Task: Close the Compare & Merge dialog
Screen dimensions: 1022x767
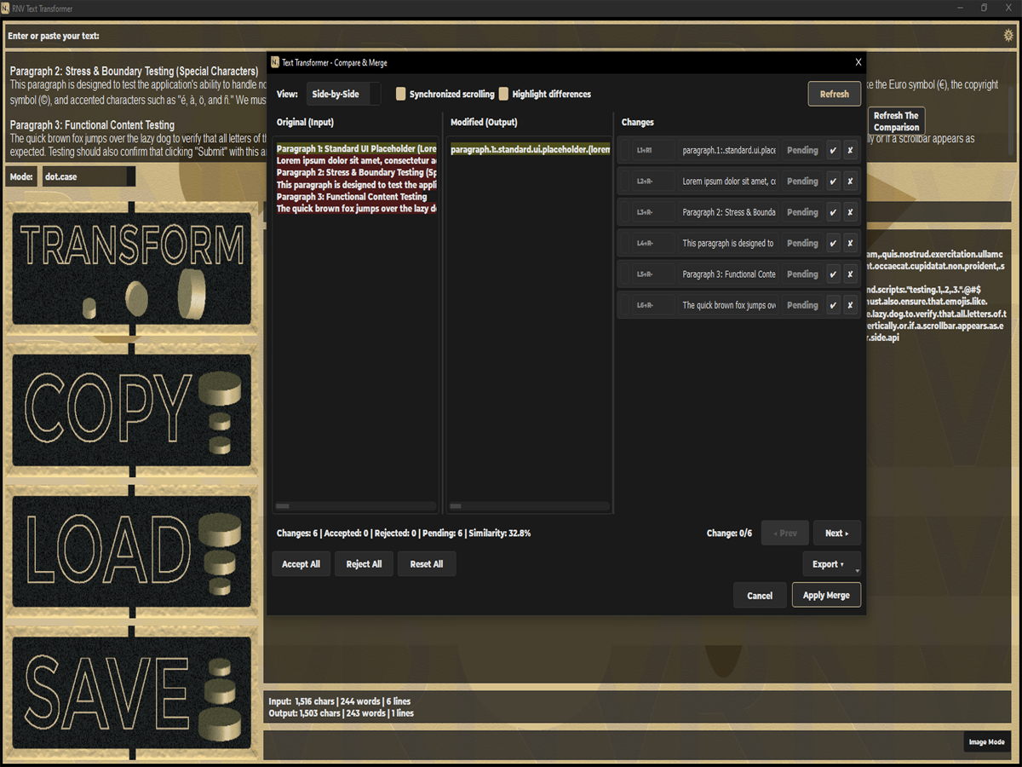Action: pos(858,62)
